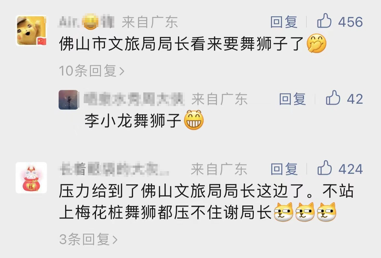Tap the 42 like count

[x=355, y=99]
